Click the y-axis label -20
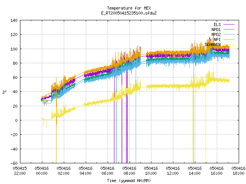Viewport: 246px width, 184px height. (x=14, y=135)
